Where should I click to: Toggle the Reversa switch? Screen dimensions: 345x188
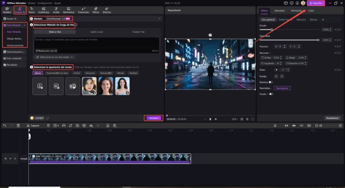[x=271, y=82]
